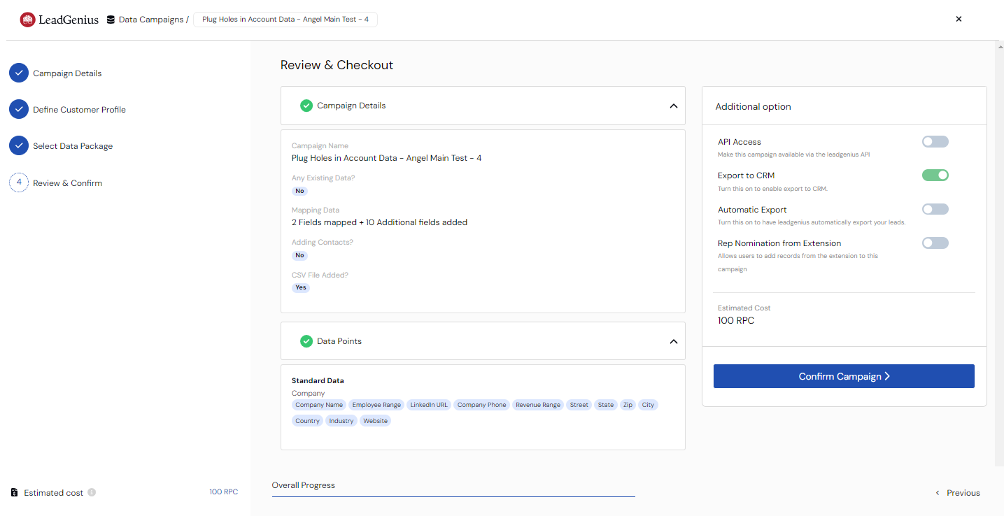Click the Country data tag

click(x=307, y=421)
